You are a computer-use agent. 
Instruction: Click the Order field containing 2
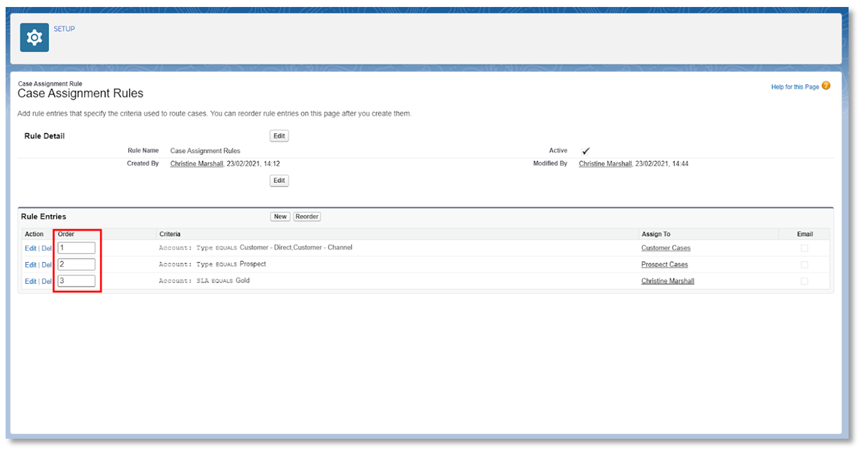pyautogui.click(x=76, y=264)
